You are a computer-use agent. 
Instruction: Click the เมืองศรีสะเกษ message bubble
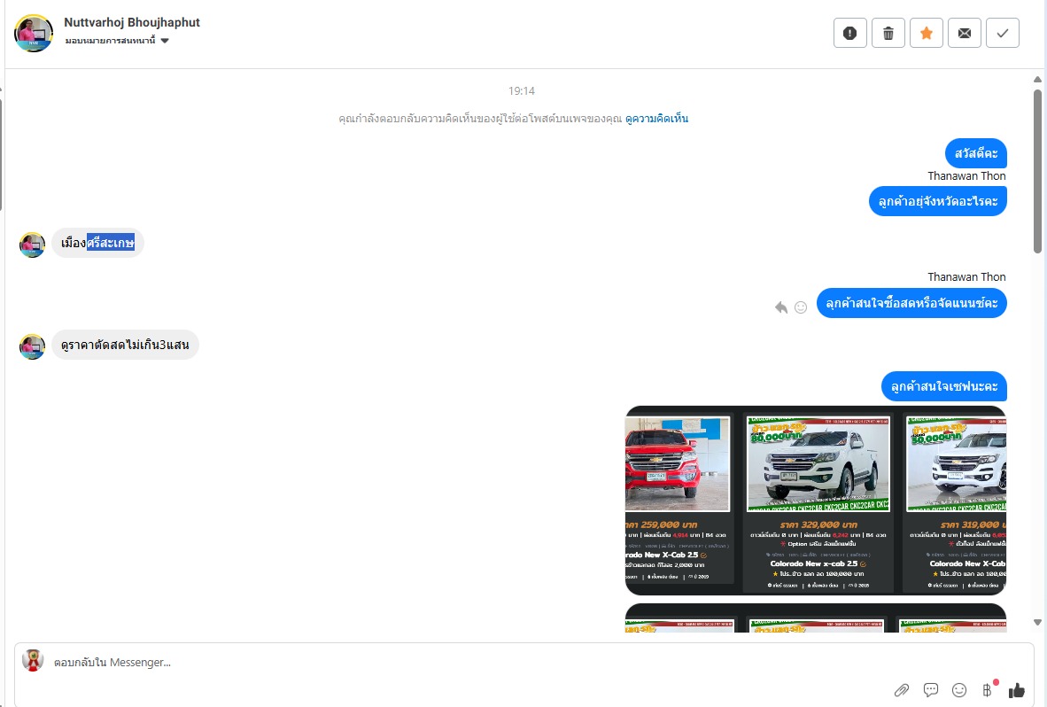click(x=97, y=243)
